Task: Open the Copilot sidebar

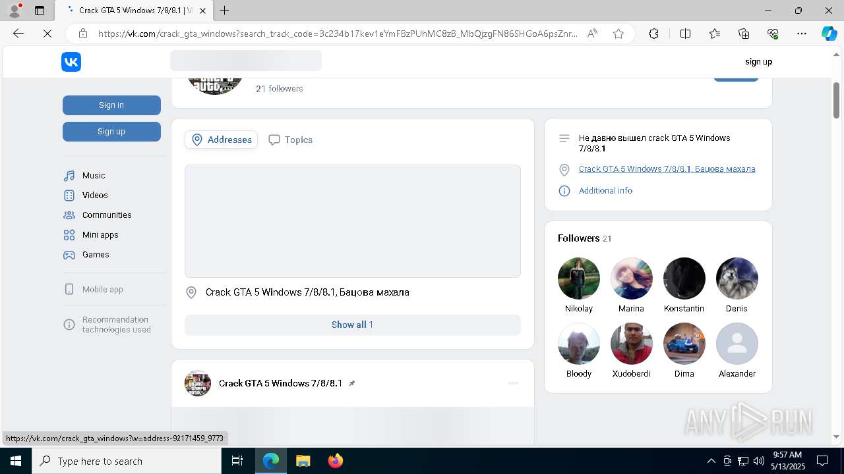Action: coord(829,34)
